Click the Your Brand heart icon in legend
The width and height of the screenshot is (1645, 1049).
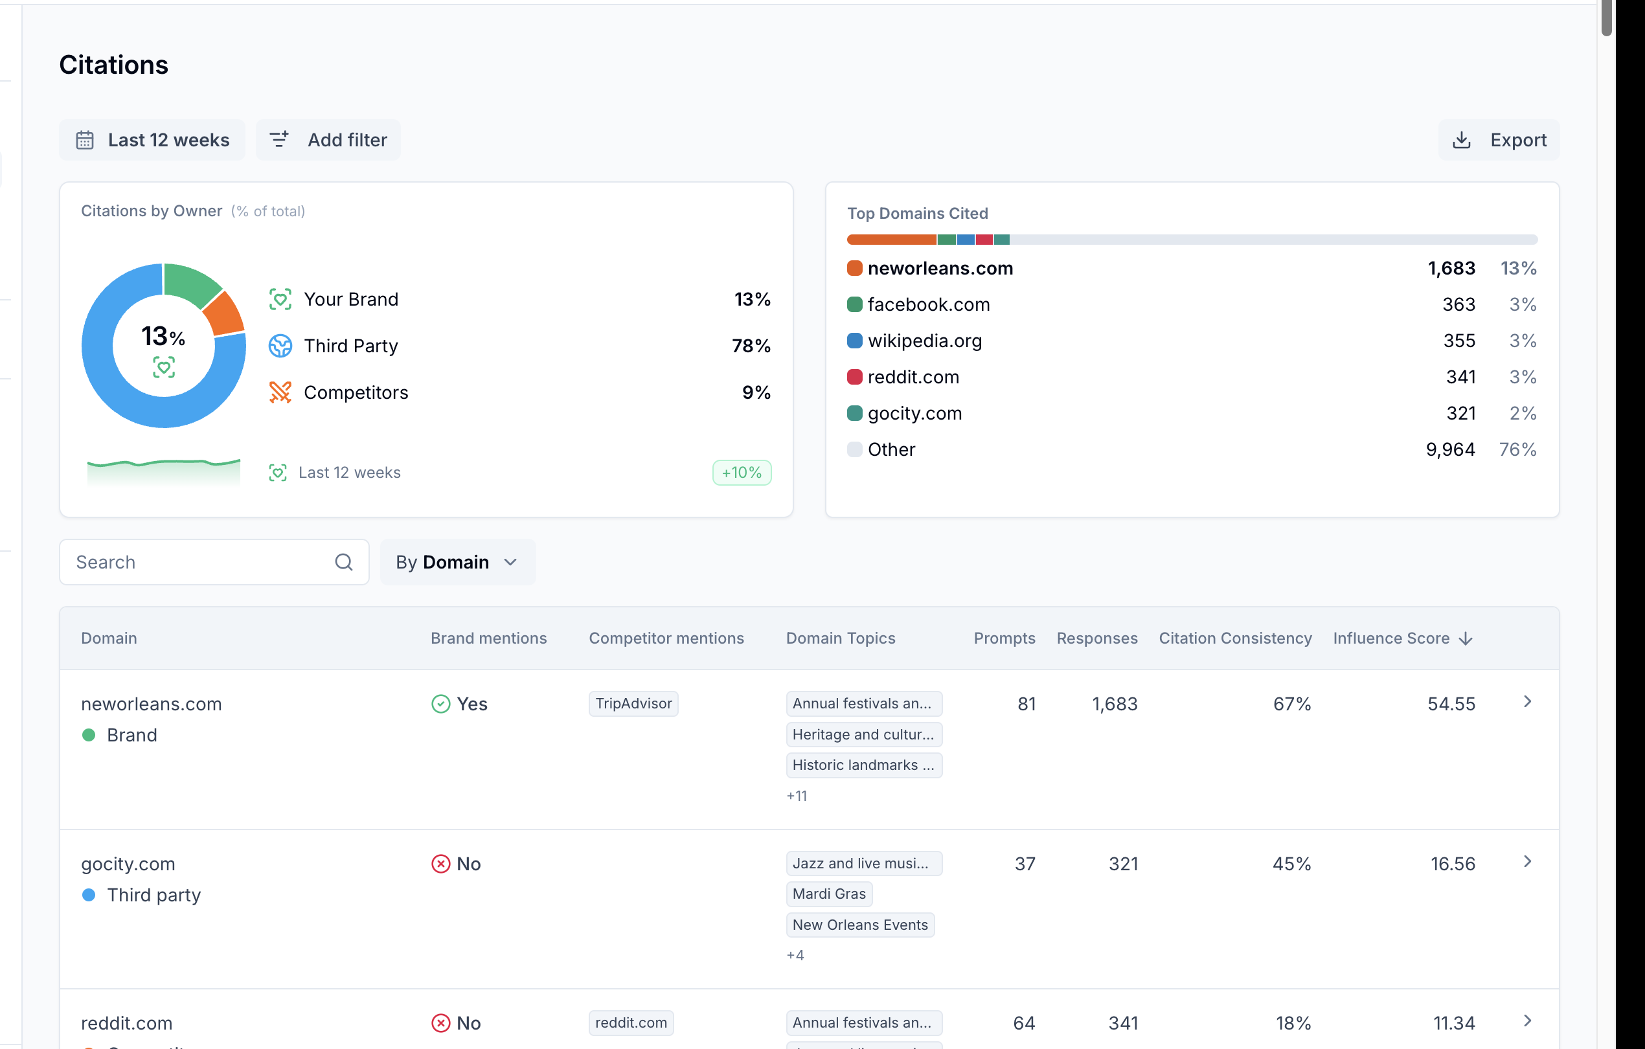coord(280,299)
